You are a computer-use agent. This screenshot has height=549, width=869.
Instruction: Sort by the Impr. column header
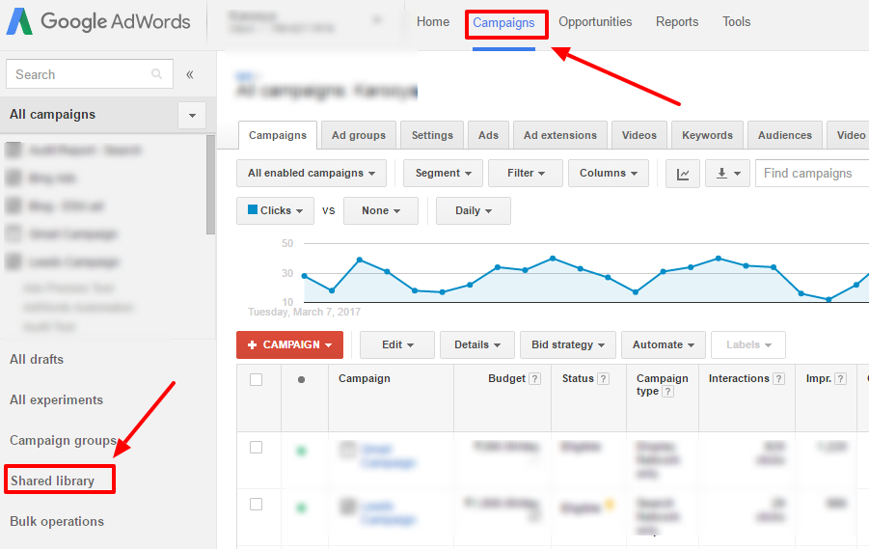click(x=819, y=379)
